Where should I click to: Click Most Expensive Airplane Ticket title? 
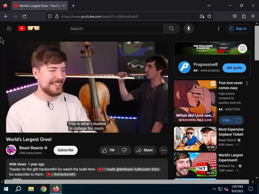[x=231, y=132]
